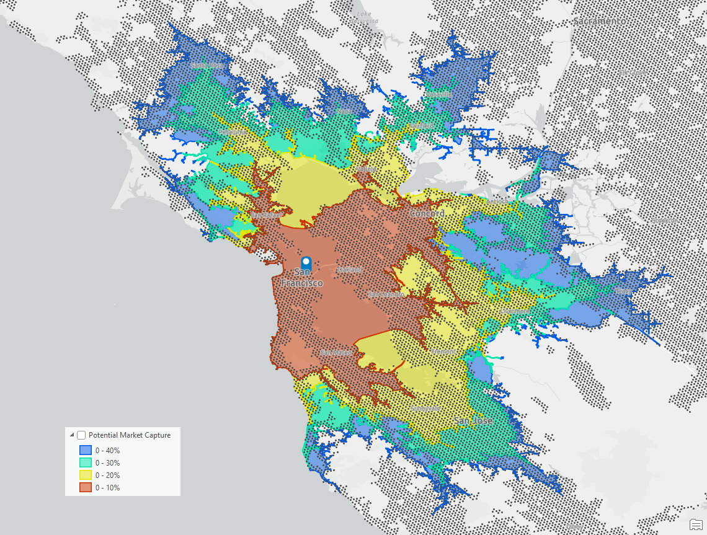Click the blue location pin at San Francisco
This screenshot has width=707, height=535.
(306, 263)
